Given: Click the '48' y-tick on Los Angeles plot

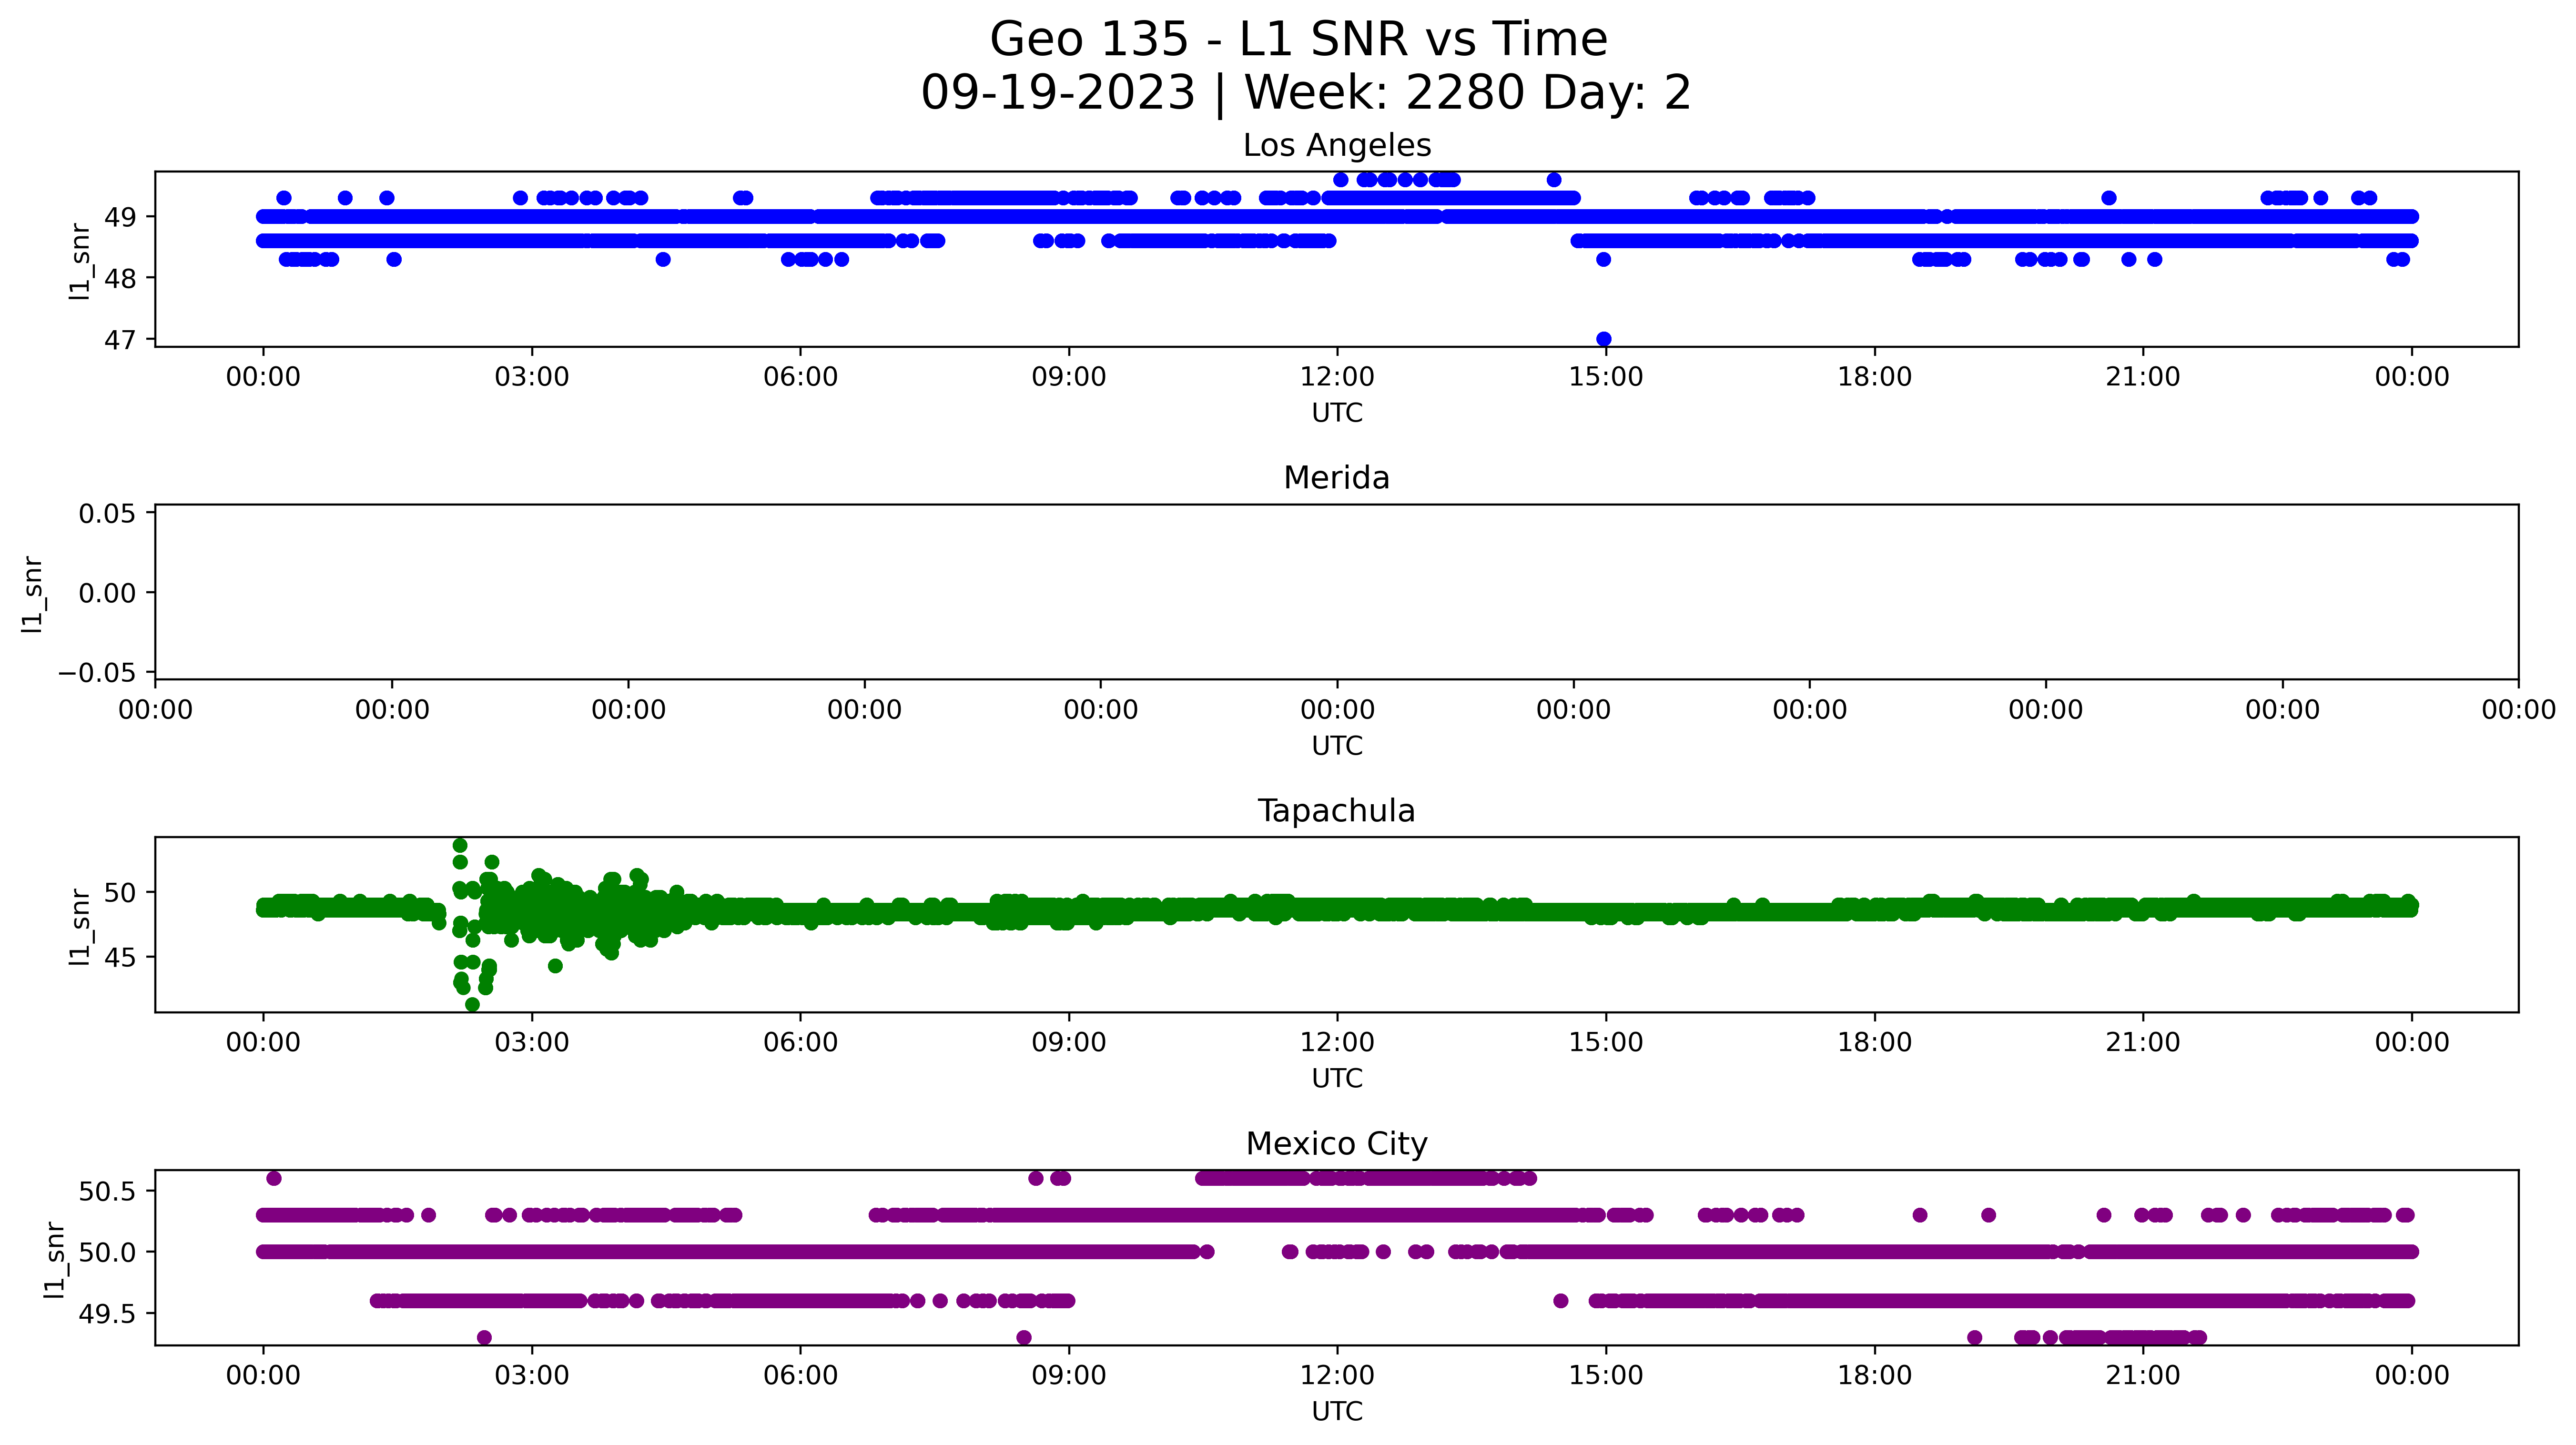Looking at the screenshot, I should point(120,278).
